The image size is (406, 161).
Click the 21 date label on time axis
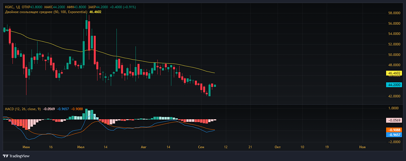251,147
